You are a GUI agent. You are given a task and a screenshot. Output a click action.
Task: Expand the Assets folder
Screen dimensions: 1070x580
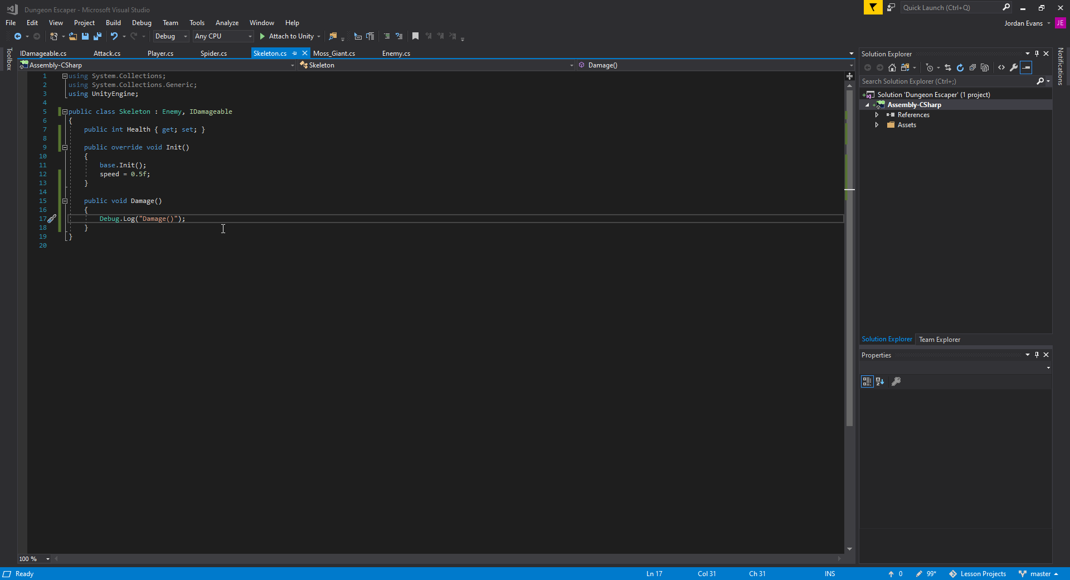tap(877, 125)
